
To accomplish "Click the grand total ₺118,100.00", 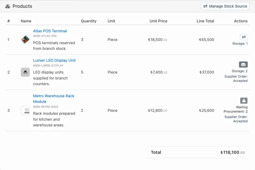I will (233, 152).
